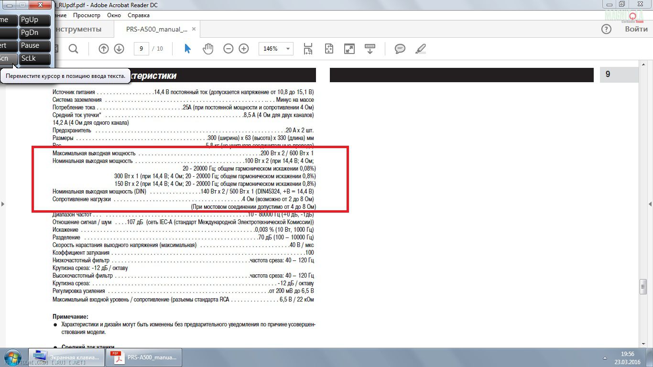Open the Справка menu
The width and height of the screenshot is (653, 367).
139,15
